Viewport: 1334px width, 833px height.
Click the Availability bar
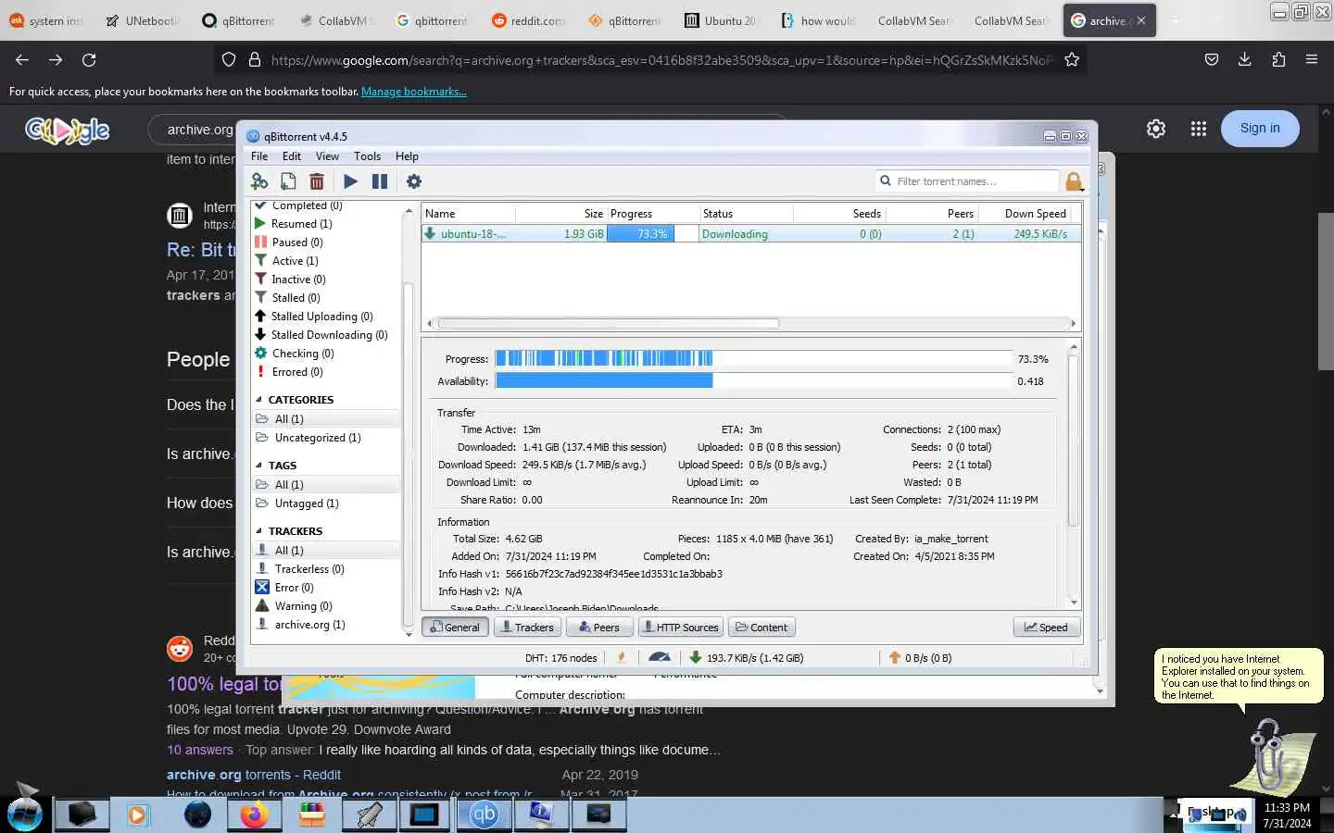point(753,381)
